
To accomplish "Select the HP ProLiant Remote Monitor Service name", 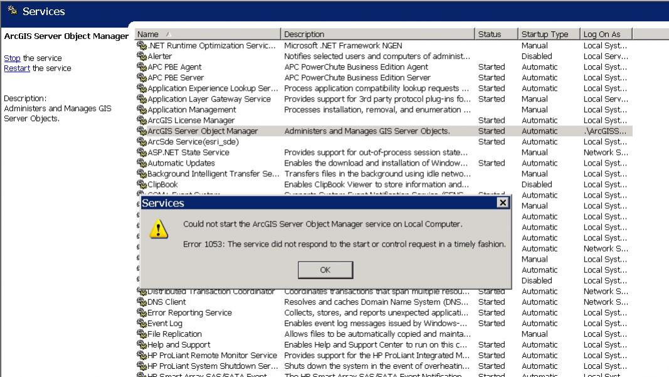I will (213, 355).
